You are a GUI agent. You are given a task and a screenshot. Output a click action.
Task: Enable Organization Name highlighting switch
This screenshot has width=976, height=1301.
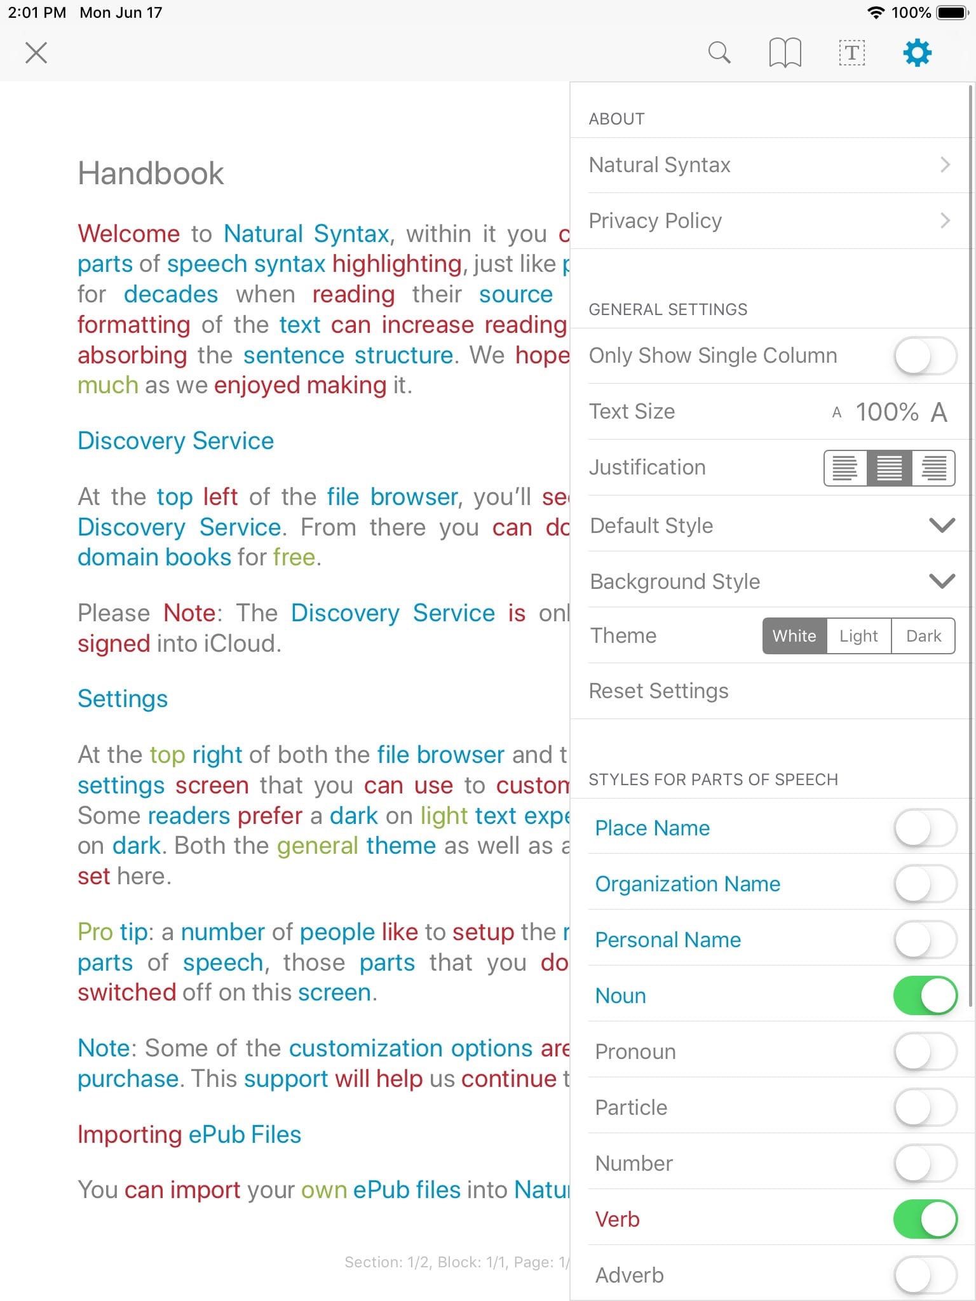pos(925,884)
